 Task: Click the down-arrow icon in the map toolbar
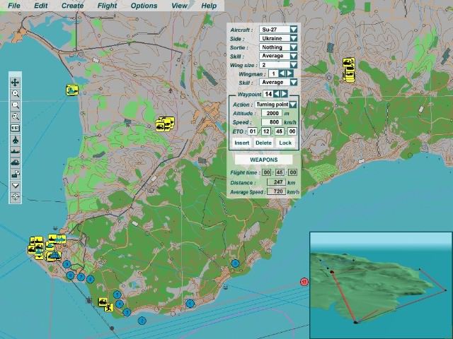point(16,185)
